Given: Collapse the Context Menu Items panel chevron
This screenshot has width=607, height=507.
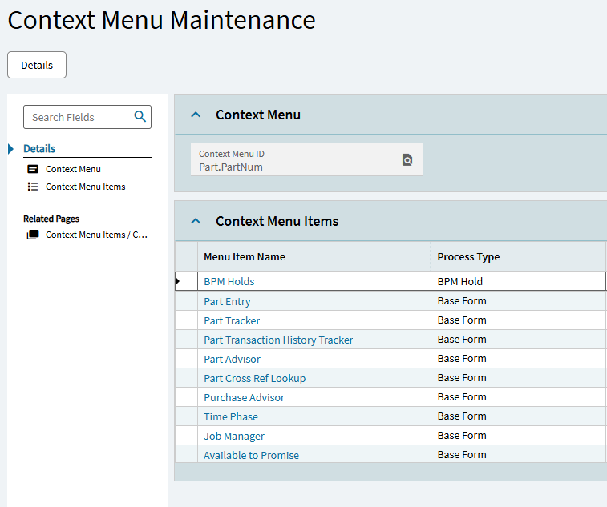Looking at the screenshot, I should coord(196,221).
